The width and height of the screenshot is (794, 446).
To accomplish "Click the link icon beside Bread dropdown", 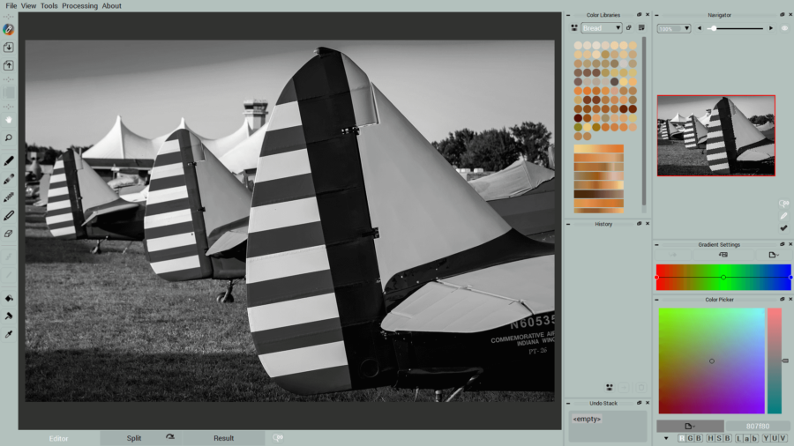I will pyautogui.click(x=629, y=28).
